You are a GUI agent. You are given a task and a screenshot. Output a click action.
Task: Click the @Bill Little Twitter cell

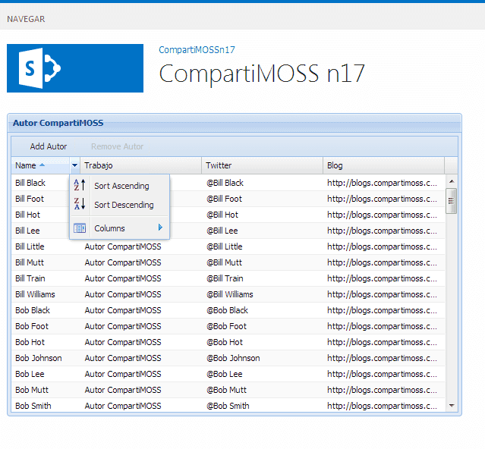pos(263,246)
